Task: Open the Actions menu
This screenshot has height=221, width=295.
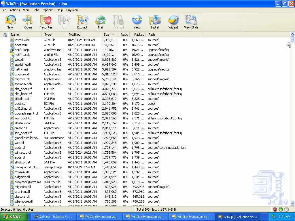Action: (14, 10)
